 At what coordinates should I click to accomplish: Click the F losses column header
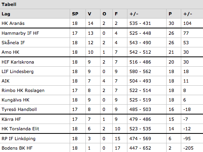point(116,14)
